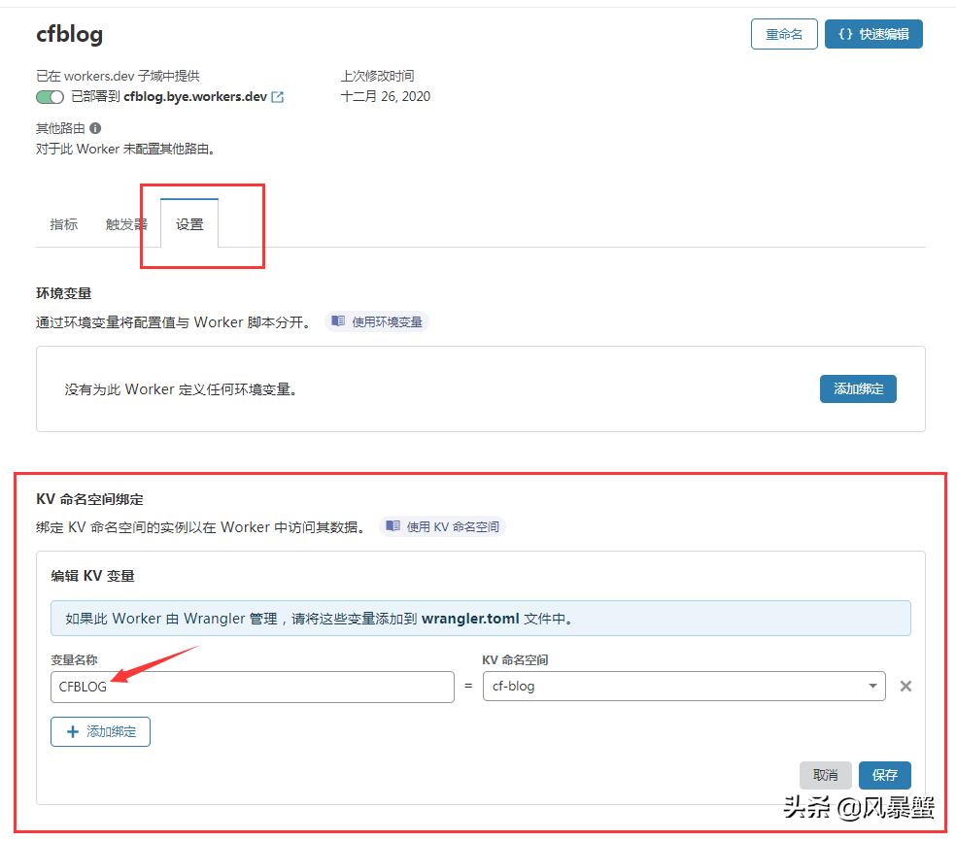
Task: Click the blue 保存 button
Action: pos(884,775)
